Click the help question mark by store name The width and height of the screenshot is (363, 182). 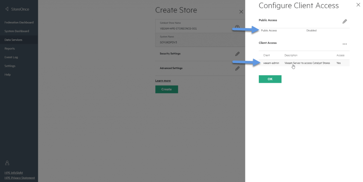(x=237, y=27)
